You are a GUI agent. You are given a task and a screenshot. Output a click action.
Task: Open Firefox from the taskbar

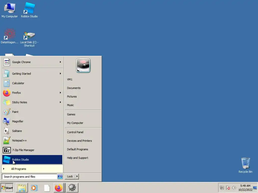pyautogui.click(x=58, y=188)
